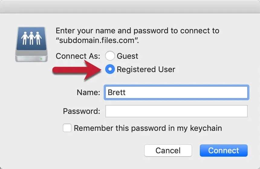Select the Registered User radio button
Screen dimensions: 260x169
pyautogui.click(x=110, y=69)
